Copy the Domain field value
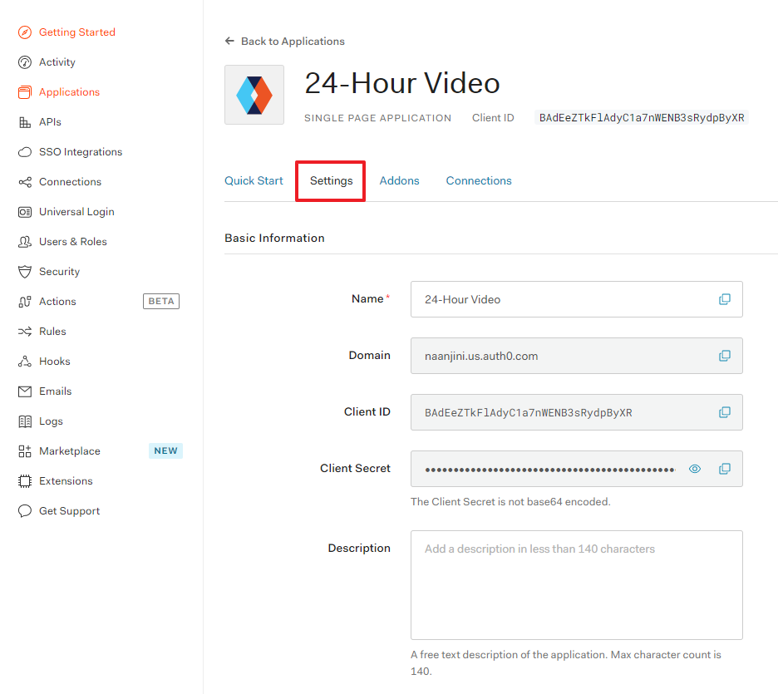 coord(725,356)
